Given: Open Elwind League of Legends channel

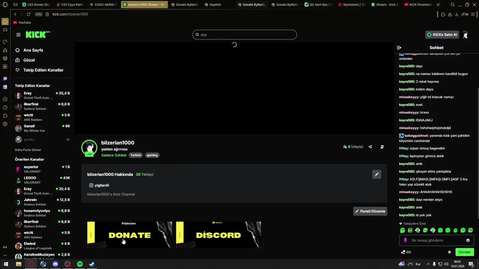Looking at the screenshot, I should tap(42, 246).
